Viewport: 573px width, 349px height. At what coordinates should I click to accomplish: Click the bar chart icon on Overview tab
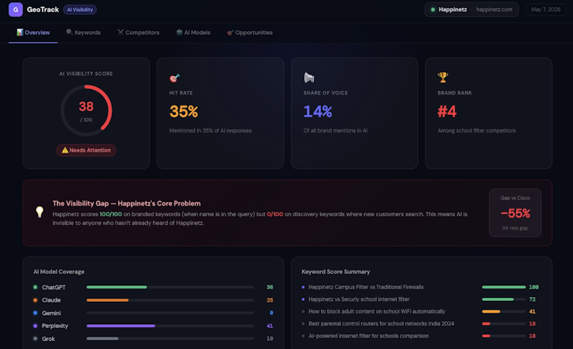point(19,32)
